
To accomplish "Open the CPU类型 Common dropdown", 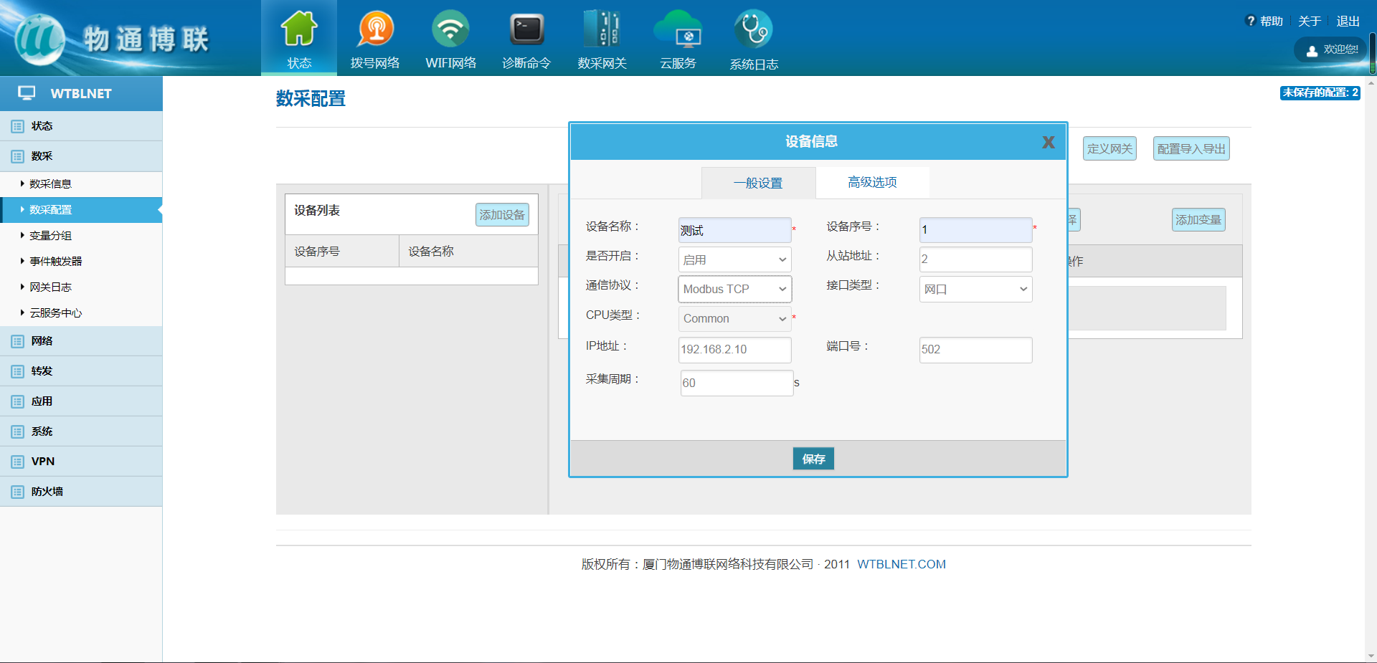I will coord(734,318).
